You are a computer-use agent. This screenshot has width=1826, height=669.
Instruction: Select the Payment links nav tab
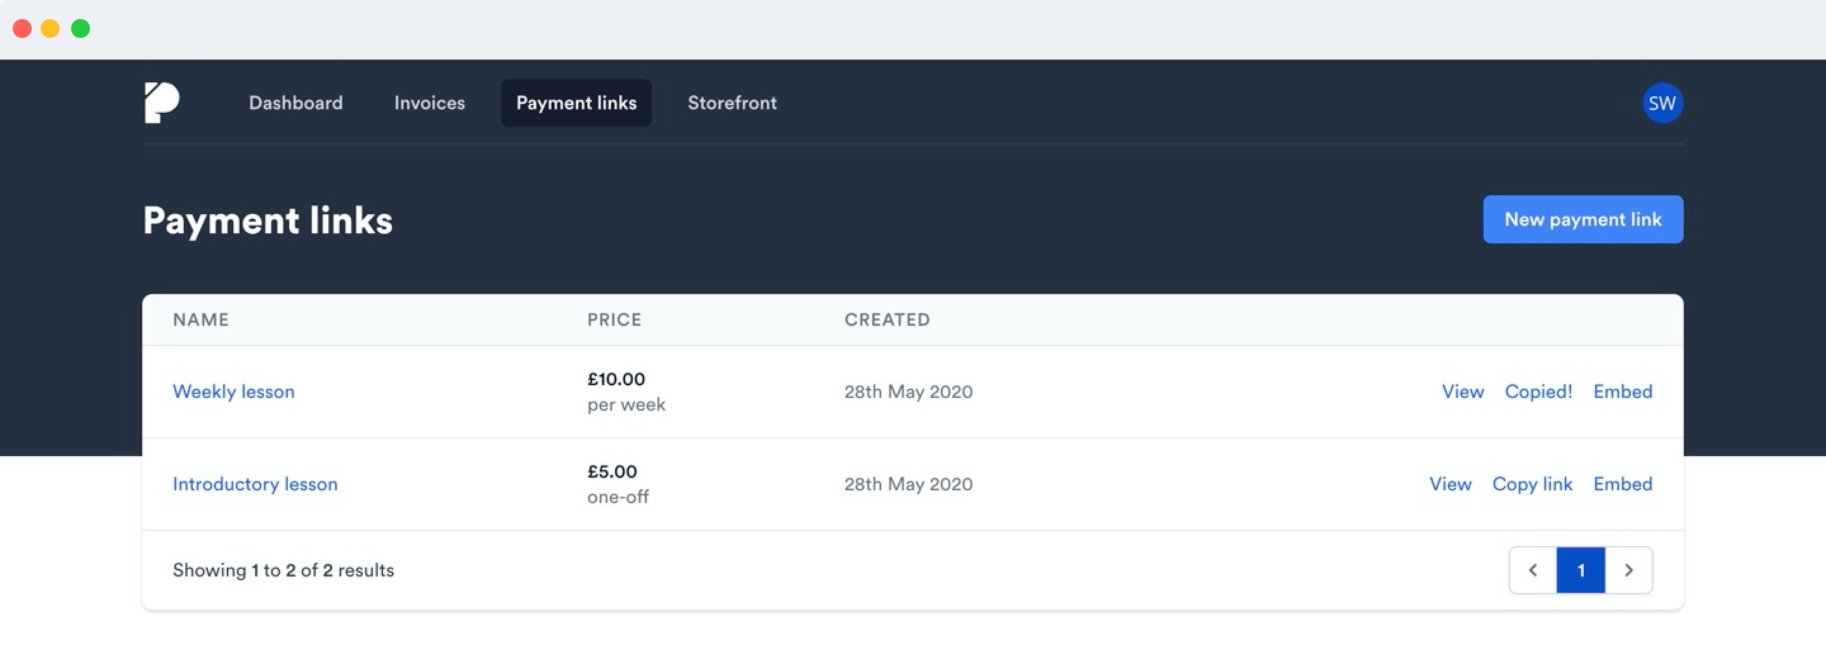click(x=576, y=103)
